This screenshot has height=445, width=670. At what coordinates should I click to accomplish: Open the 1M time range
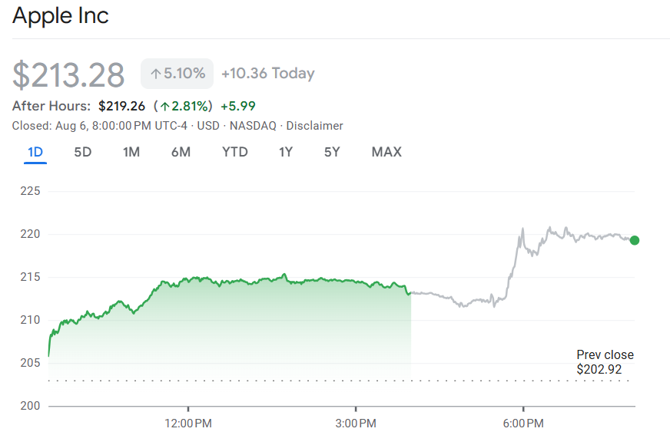point(131,152)
